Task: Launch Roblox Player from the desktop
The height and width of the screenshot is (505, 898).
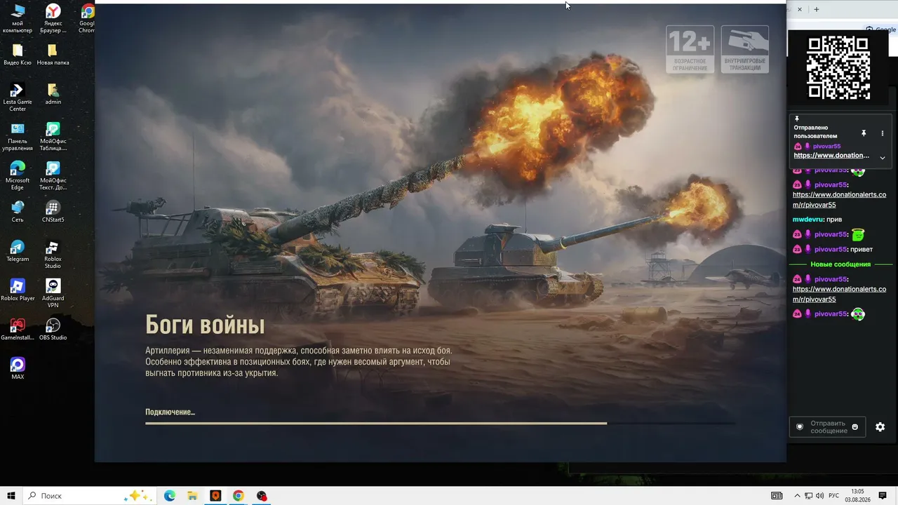Action: (x=18, y=290)
